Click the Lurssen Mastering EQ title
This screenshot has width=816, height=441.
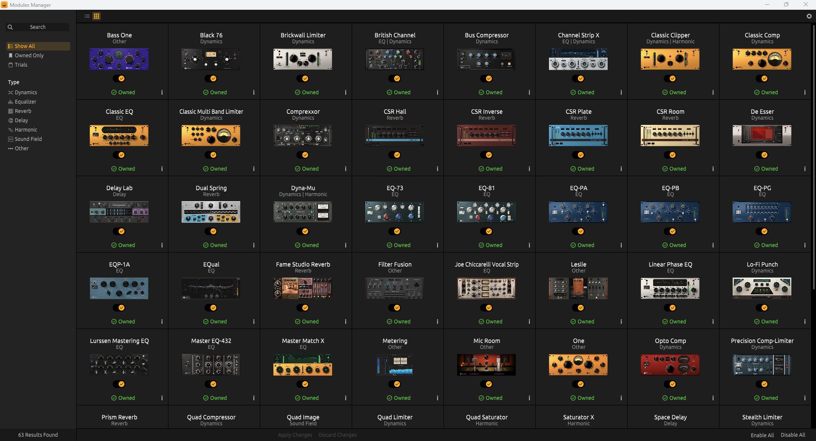point(119,341)
